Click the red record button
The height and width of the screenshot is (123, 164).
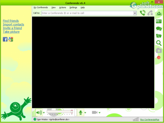tap(159, 58)
